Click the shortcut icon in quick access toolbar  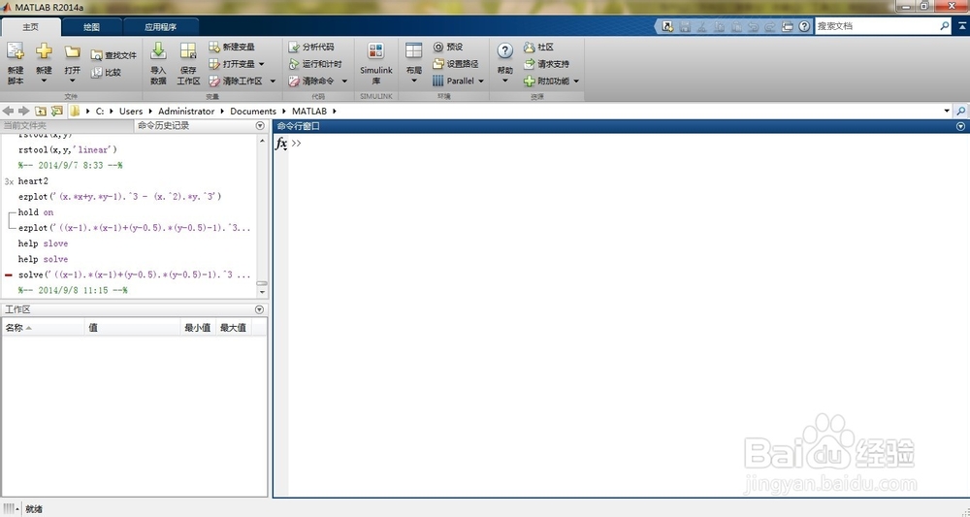[667, 26]
